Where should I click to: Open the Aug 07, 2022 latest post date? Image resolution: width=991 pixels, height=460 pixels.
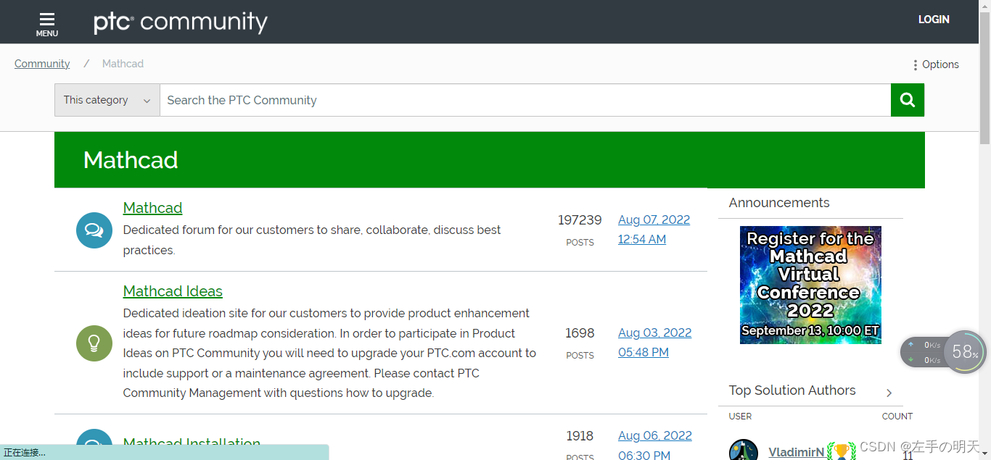click(x=654, y=219)
